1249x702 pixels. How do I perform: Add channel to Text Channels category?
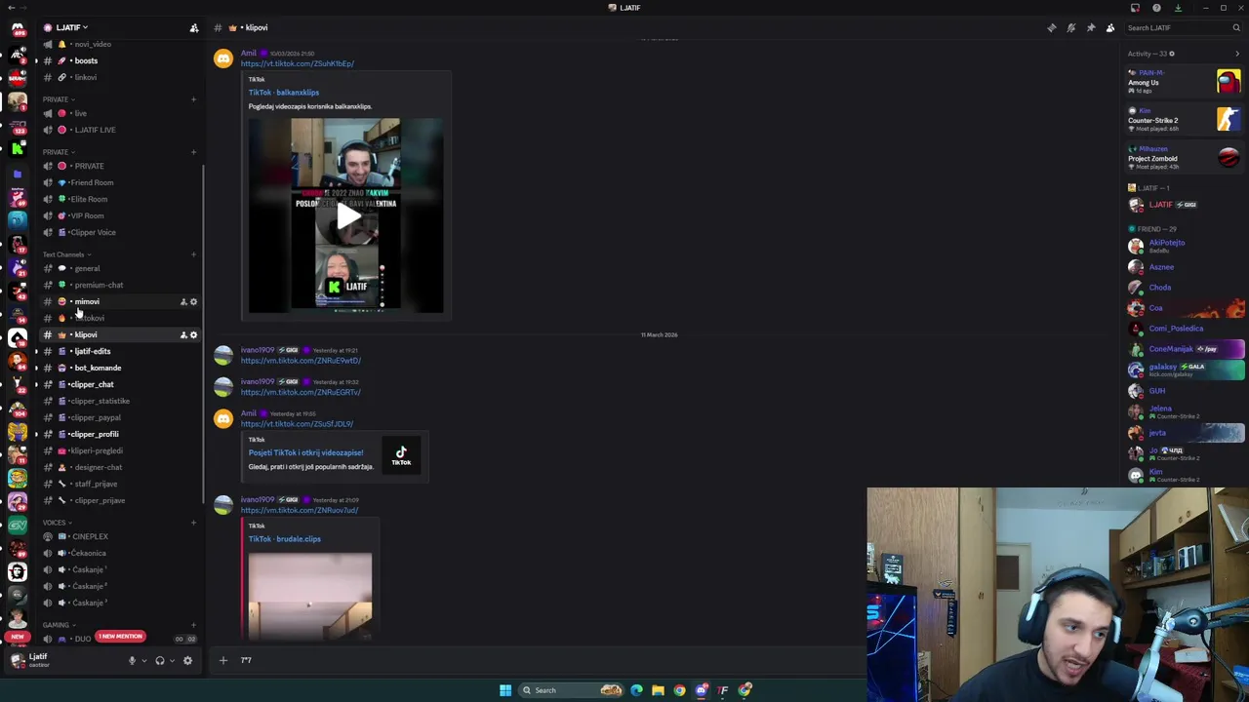(193, 254)
